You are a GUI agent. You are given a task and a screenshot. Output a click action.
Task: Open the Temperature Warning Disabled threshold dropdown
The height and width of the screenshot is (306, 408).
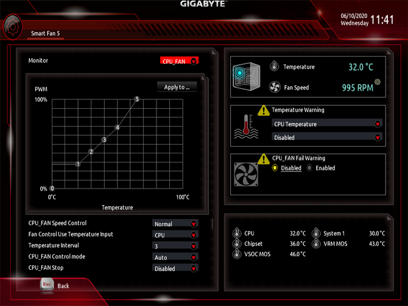pos(327,137)
